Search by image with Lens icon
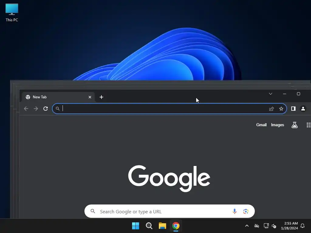Screen dimensions: 311x233 246,211
